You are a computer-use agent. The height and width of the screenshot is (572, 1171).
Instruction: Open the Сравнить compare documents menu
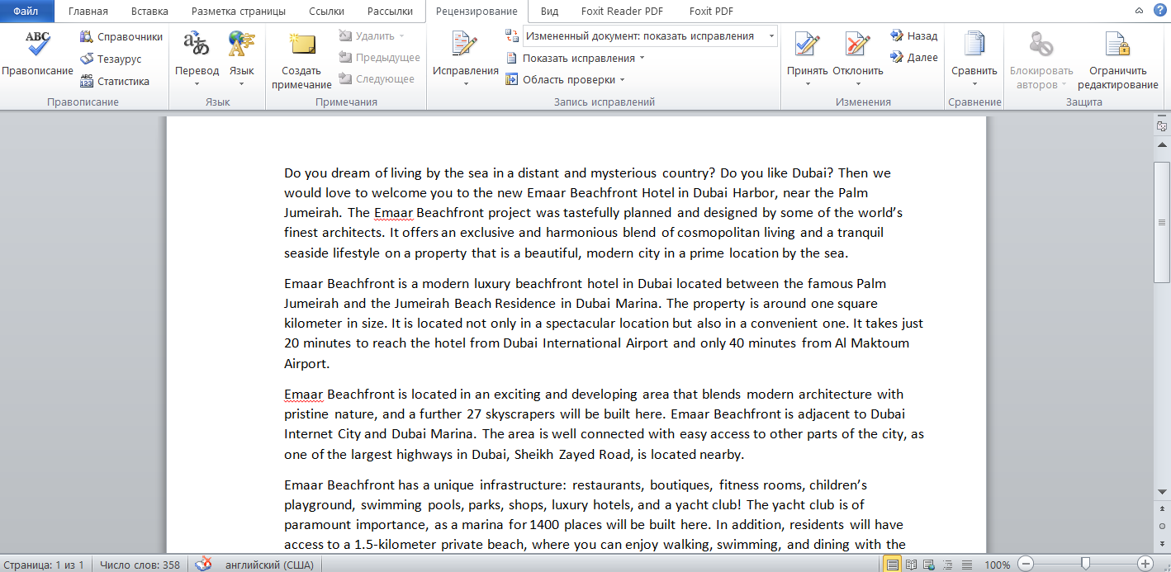pyautogui.click(x=974, y=58)
